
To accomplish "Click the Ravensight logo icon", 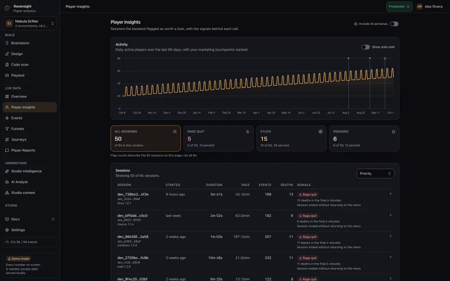I will (7, 8).
